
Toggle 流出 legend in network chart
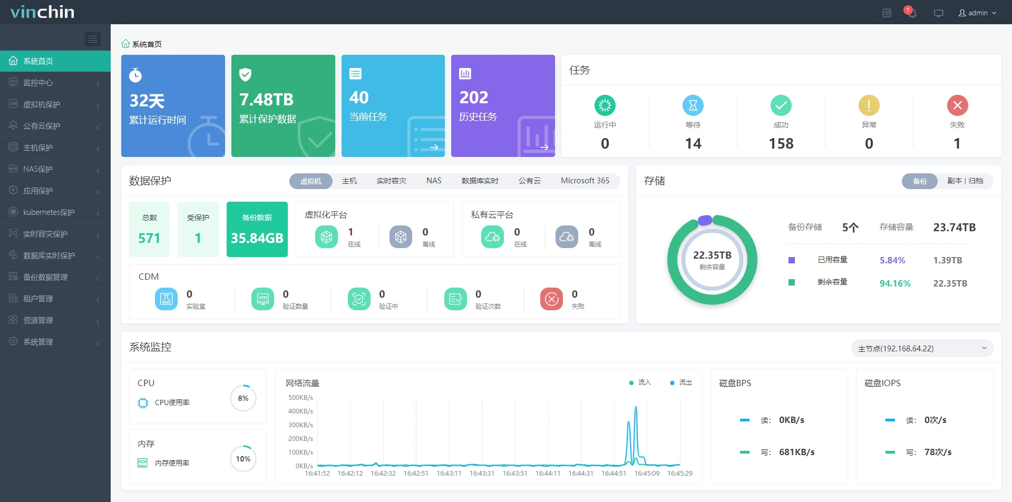681,382
